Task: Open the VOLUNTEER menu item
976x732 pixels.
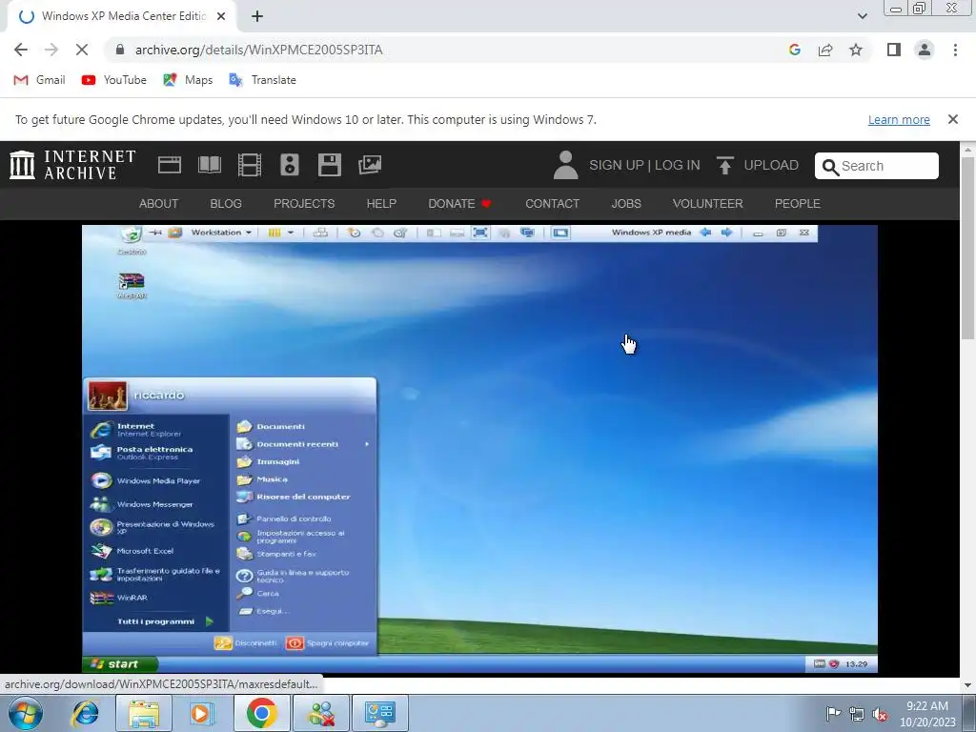Action: [708, 204]
